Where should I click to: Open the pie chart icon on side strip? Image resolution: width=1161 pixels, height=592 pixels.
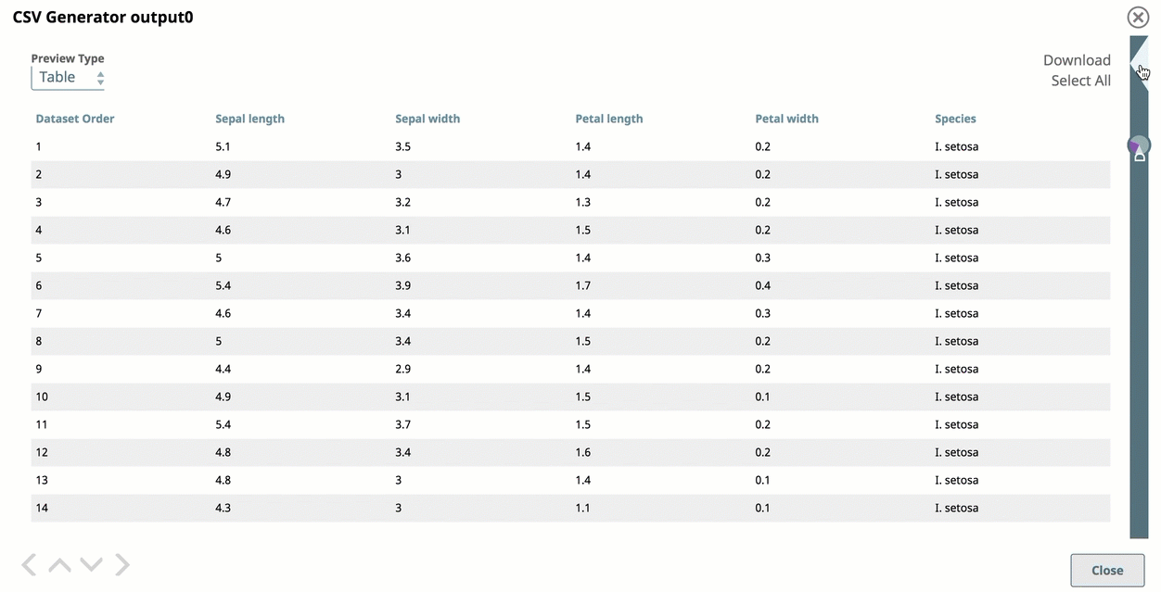tap(1138, 145)
